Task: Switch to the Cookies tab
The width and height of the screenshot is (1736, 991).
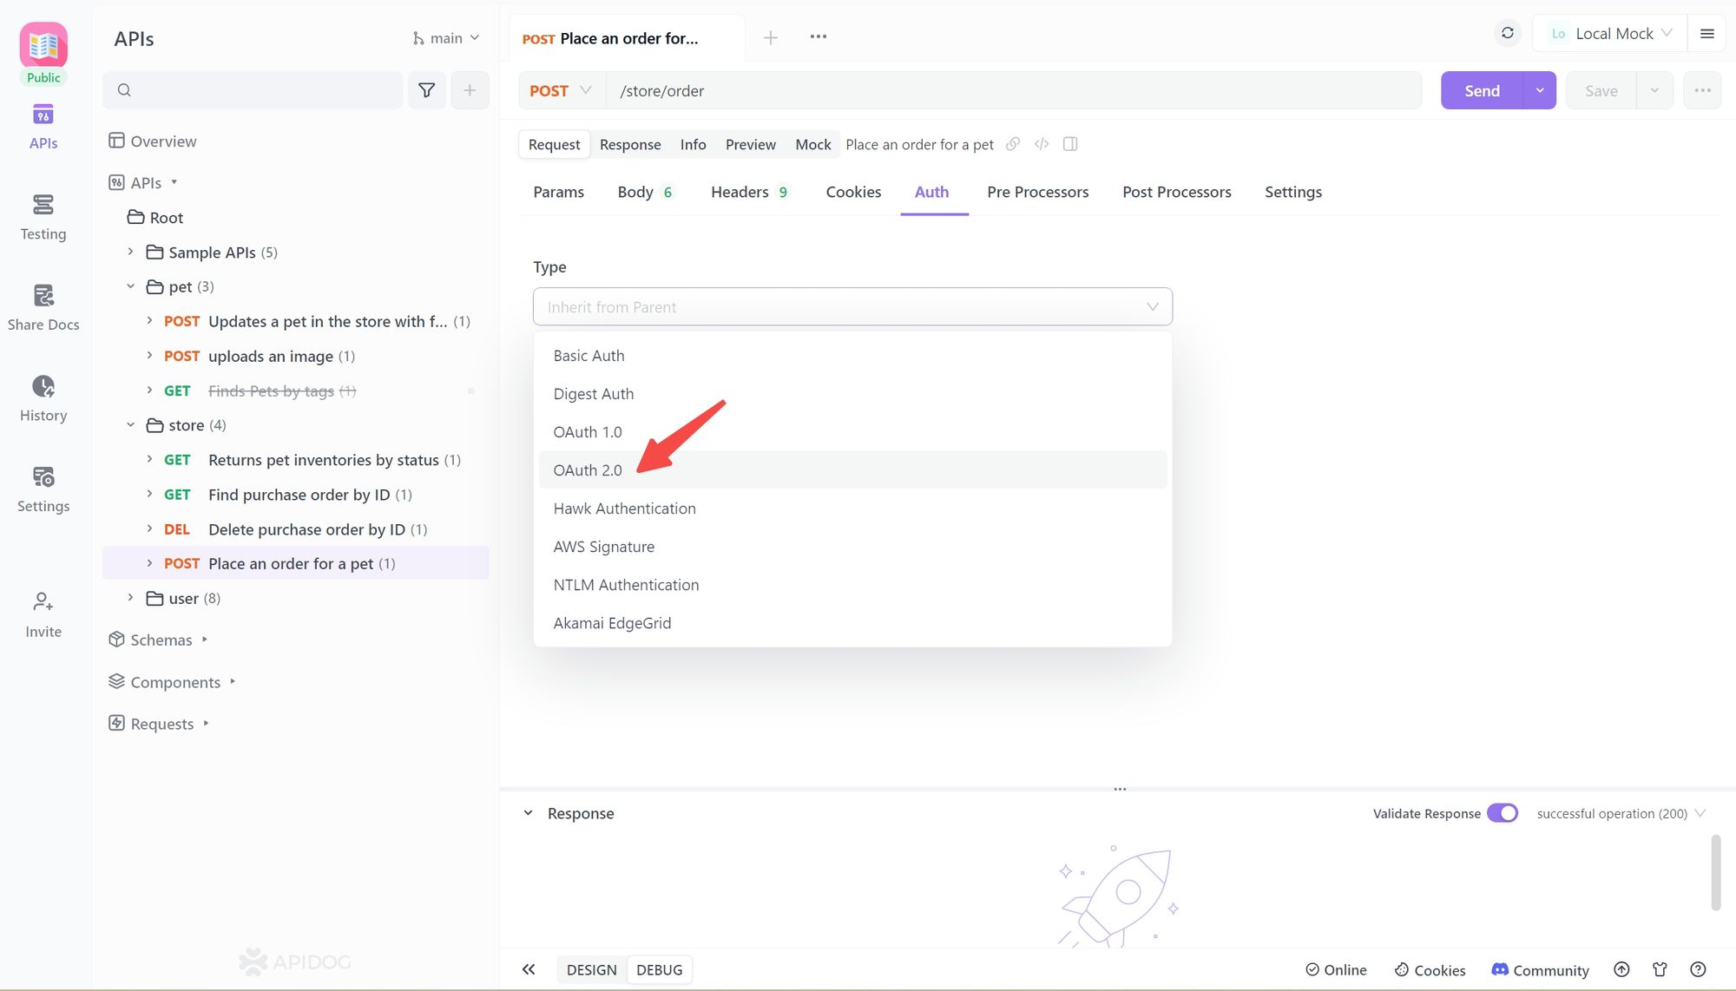Action: [853, 192]
